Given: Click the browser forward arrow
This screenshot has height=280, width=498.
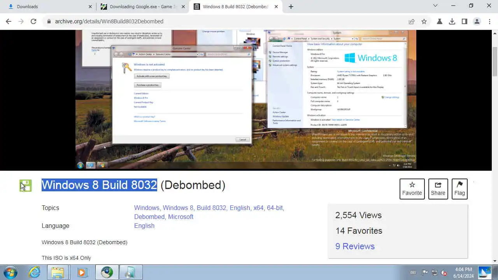Looking at the screenshot, I should tap(21, 21).
